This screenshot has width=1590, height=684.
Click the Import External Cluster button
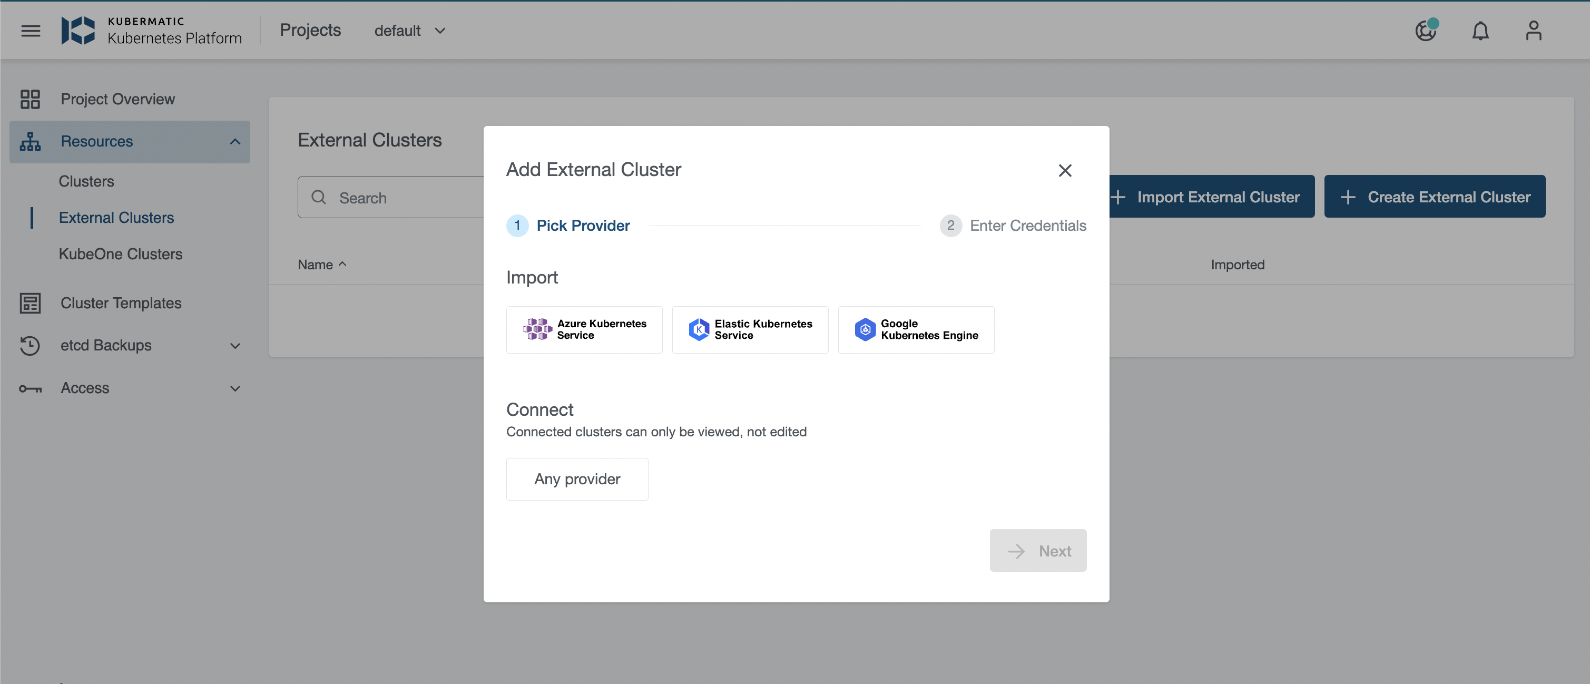(x=1208, y=195)
